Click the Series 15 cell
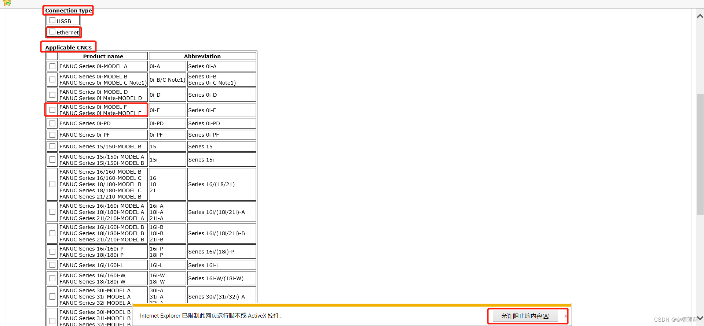 click(x=221, y=147)
